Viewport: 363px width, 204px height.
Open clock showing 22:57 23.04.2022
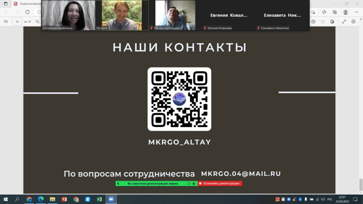pos(342,199)
